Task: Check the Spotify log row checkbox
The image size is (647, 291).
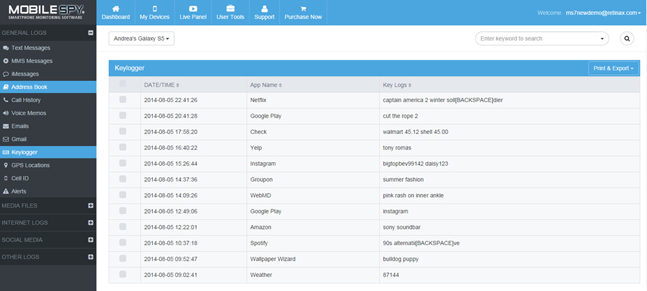Action: [122, 242]
